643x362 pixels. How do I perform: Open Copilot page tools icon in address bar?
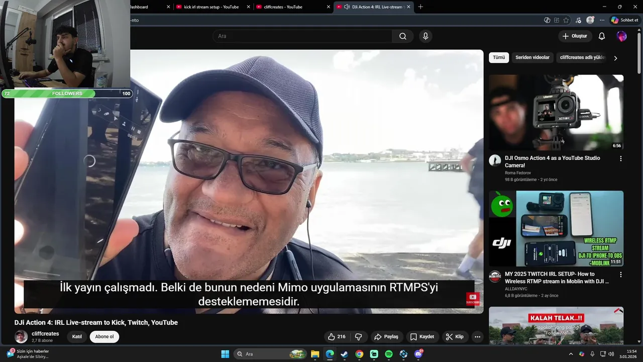coord(547,20)
